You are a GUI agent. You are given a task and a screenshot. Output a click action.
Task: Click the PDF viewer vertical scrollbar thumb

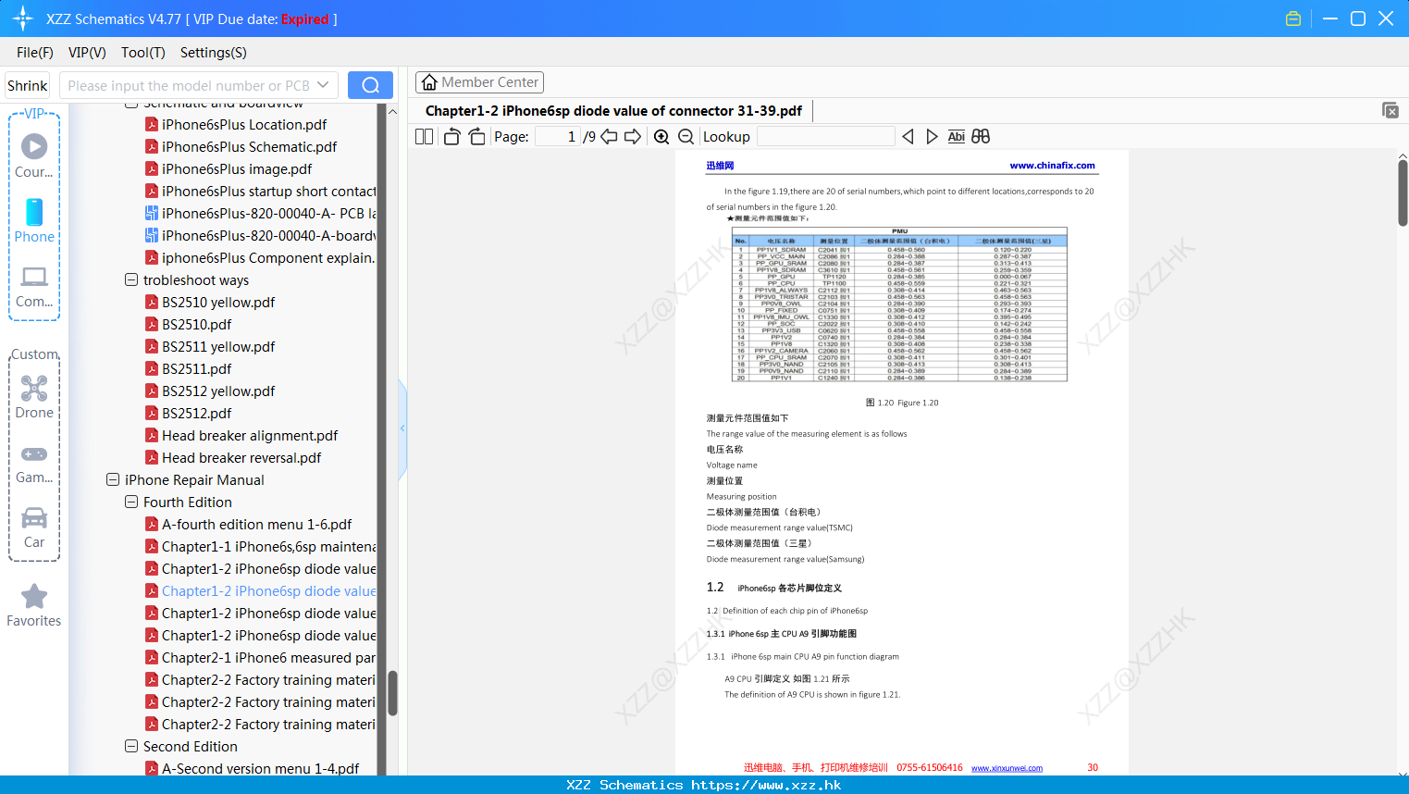(1403, 193)
